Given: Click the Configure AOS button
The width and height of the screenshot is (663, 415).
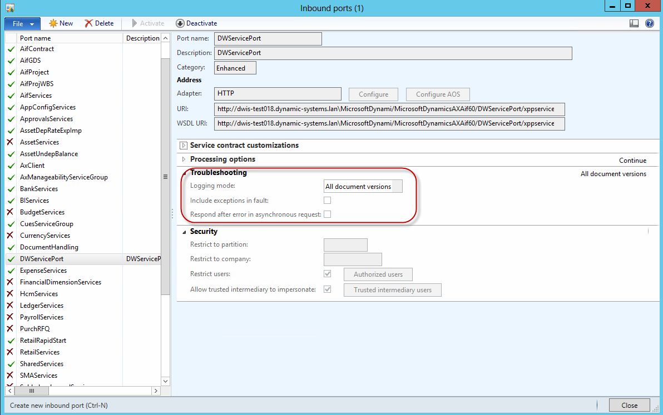Looking at the screenshot, I should coord(438,94).
